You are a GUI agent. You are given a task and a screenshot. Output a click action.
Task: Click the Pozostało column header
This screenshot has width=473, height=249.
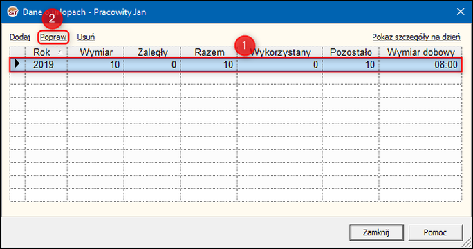click(x=351, y=52)
